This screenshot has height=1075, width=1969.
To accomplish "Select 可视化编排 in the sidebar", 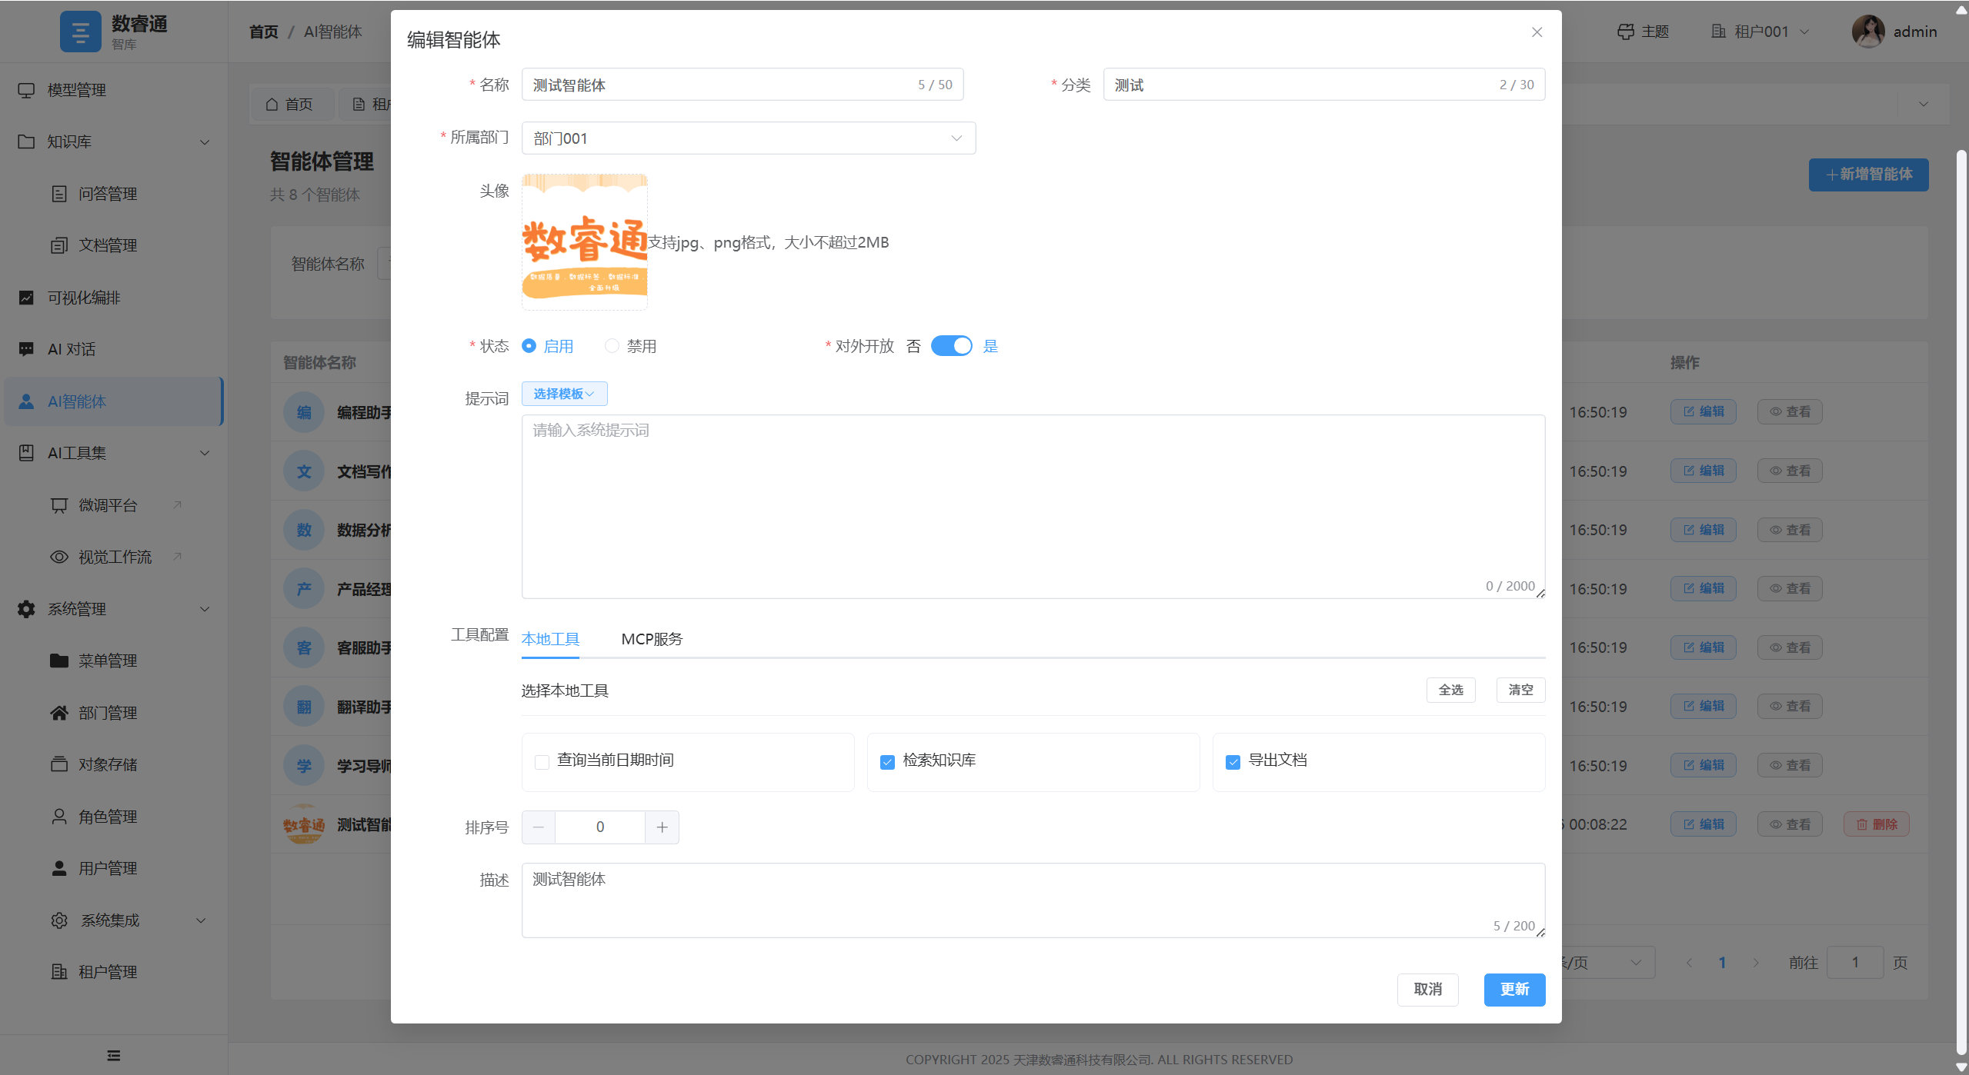I will point(82,298).
